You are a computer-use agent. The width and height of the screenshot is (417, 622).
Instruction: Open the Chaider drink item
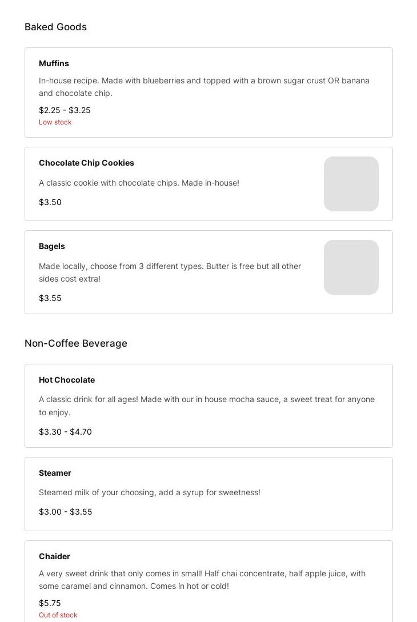tap(54, 556)
